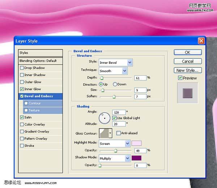Click the Depth value field

coord(140,78)
